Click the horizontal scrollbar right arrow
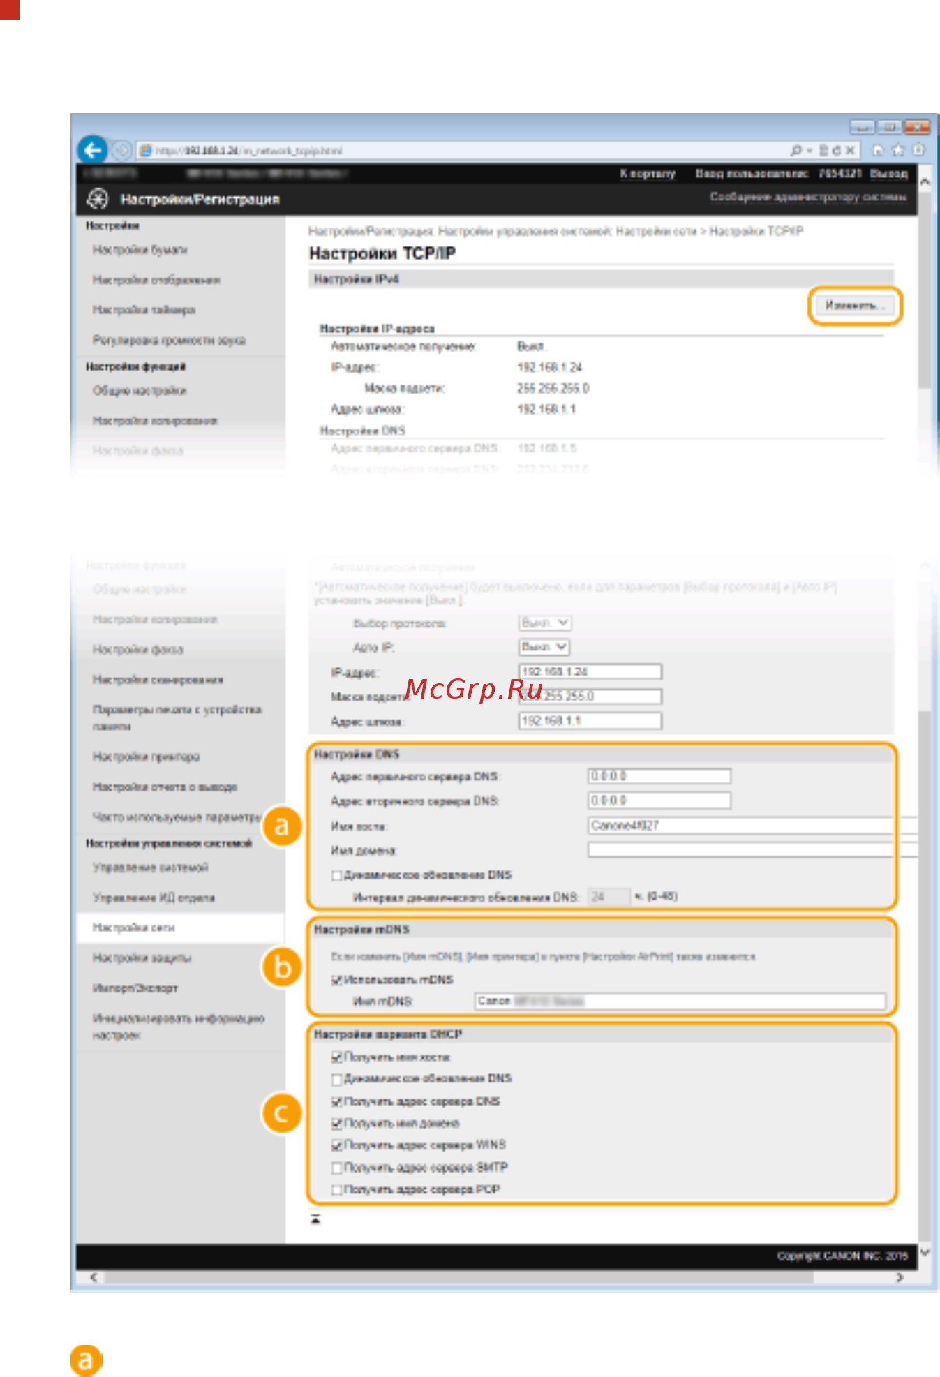This screenshot has width=940, height=1377. [900, 1277]
